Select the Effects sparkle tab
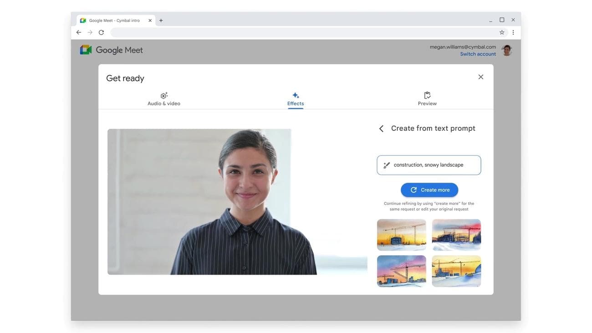 point(296,99)
